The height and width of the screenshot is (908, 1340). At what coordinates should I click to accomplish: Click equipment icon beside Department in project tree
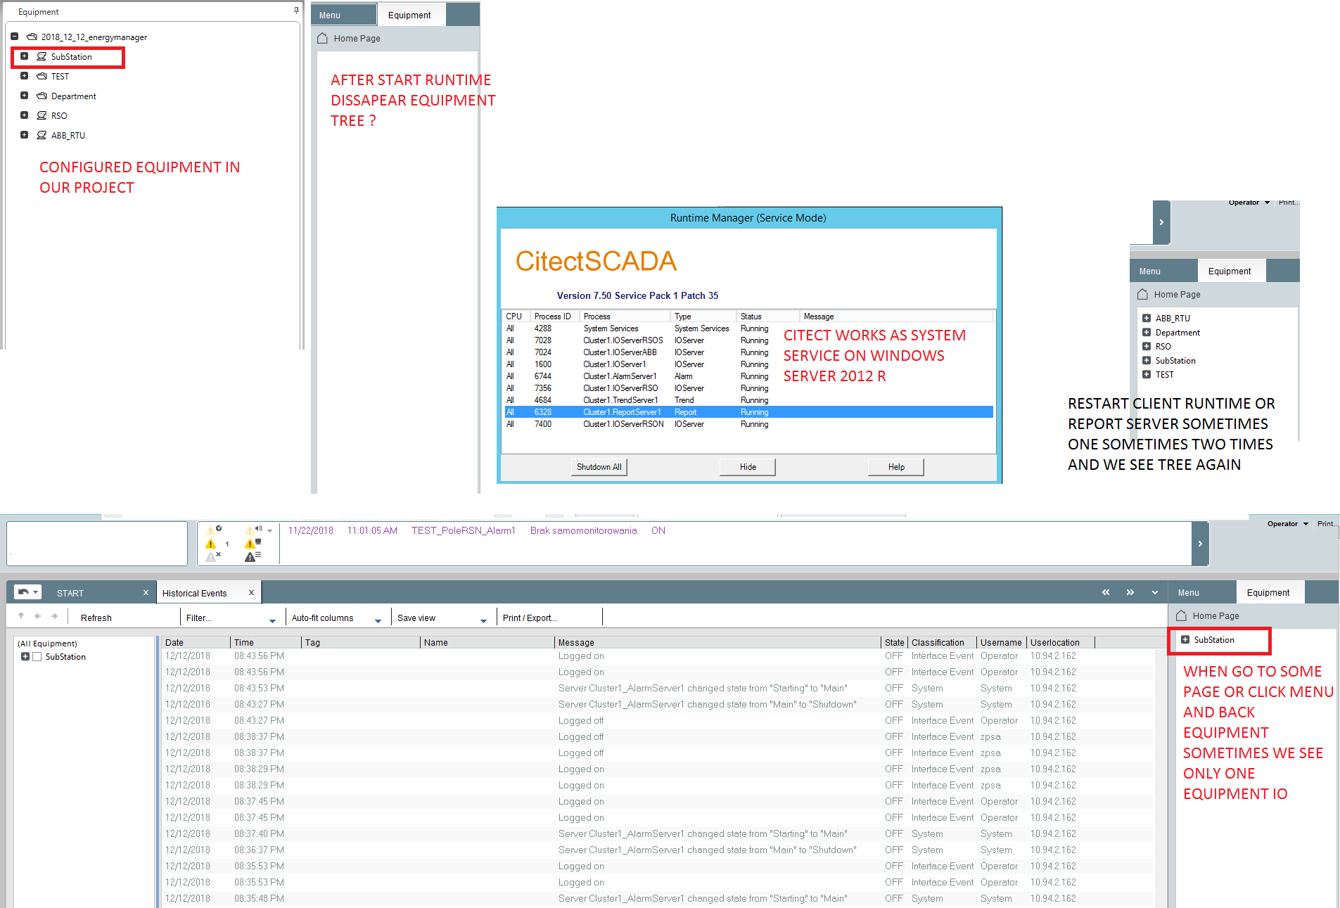point(42,96)
